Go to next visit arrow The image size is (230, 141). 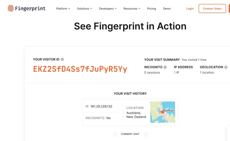[x=146, y=134]
